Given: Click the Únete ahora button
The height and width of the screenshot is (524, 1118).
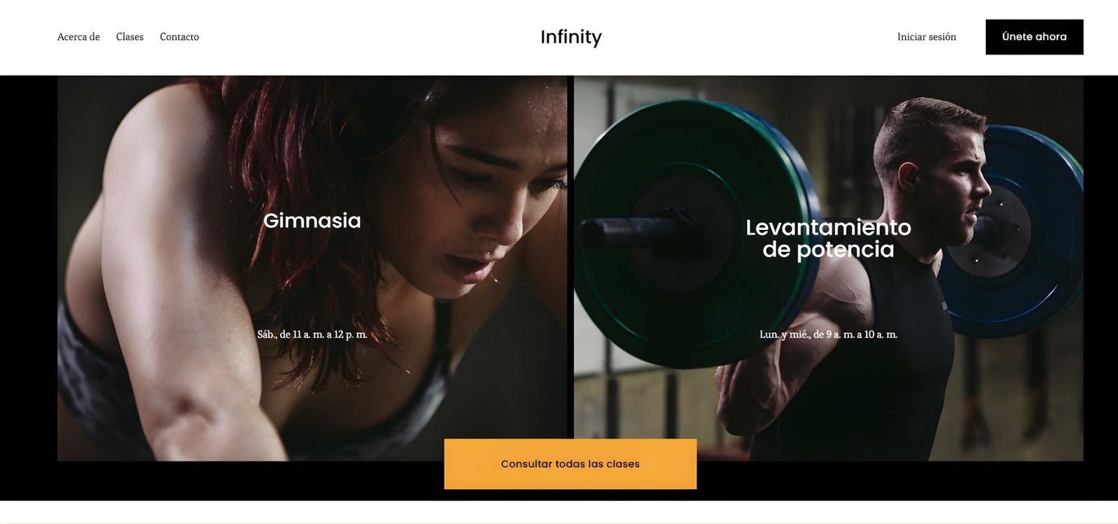Looking at the screenshot, I should click(1034, 37).
